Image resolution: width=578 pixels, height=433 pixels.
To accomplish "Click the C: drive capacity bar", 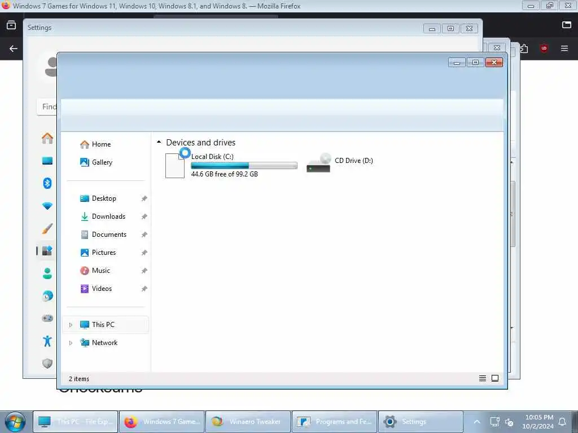I will (244, 166).
